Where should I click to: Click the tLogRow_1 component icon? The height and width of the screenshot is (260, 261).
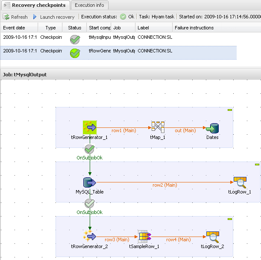240,182
